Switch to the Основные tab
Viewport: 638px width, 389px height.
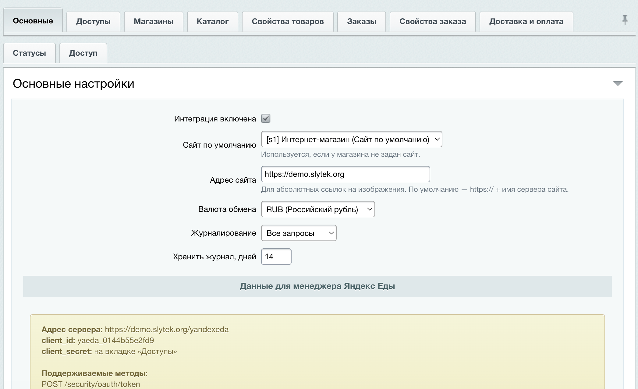pos(33,21)
